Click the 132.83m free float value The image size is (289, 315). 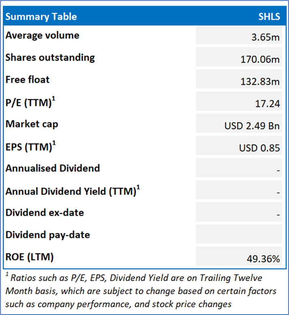coord(259,82)
